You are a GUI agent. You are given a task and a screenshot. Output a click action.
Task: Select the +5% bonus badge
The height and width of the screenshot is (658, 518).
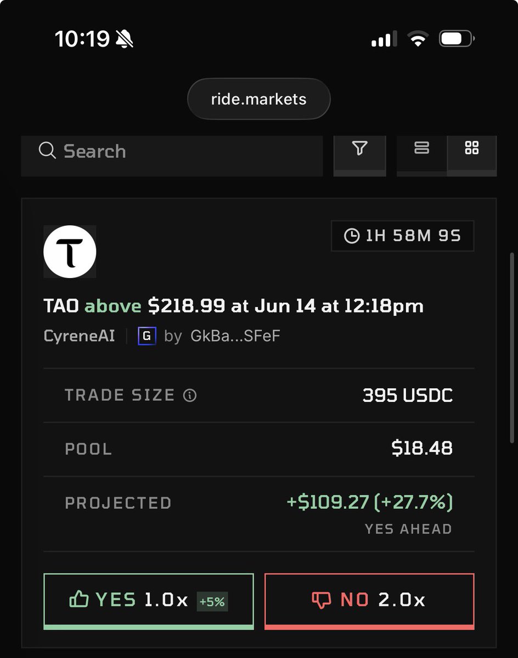(212, 602)
